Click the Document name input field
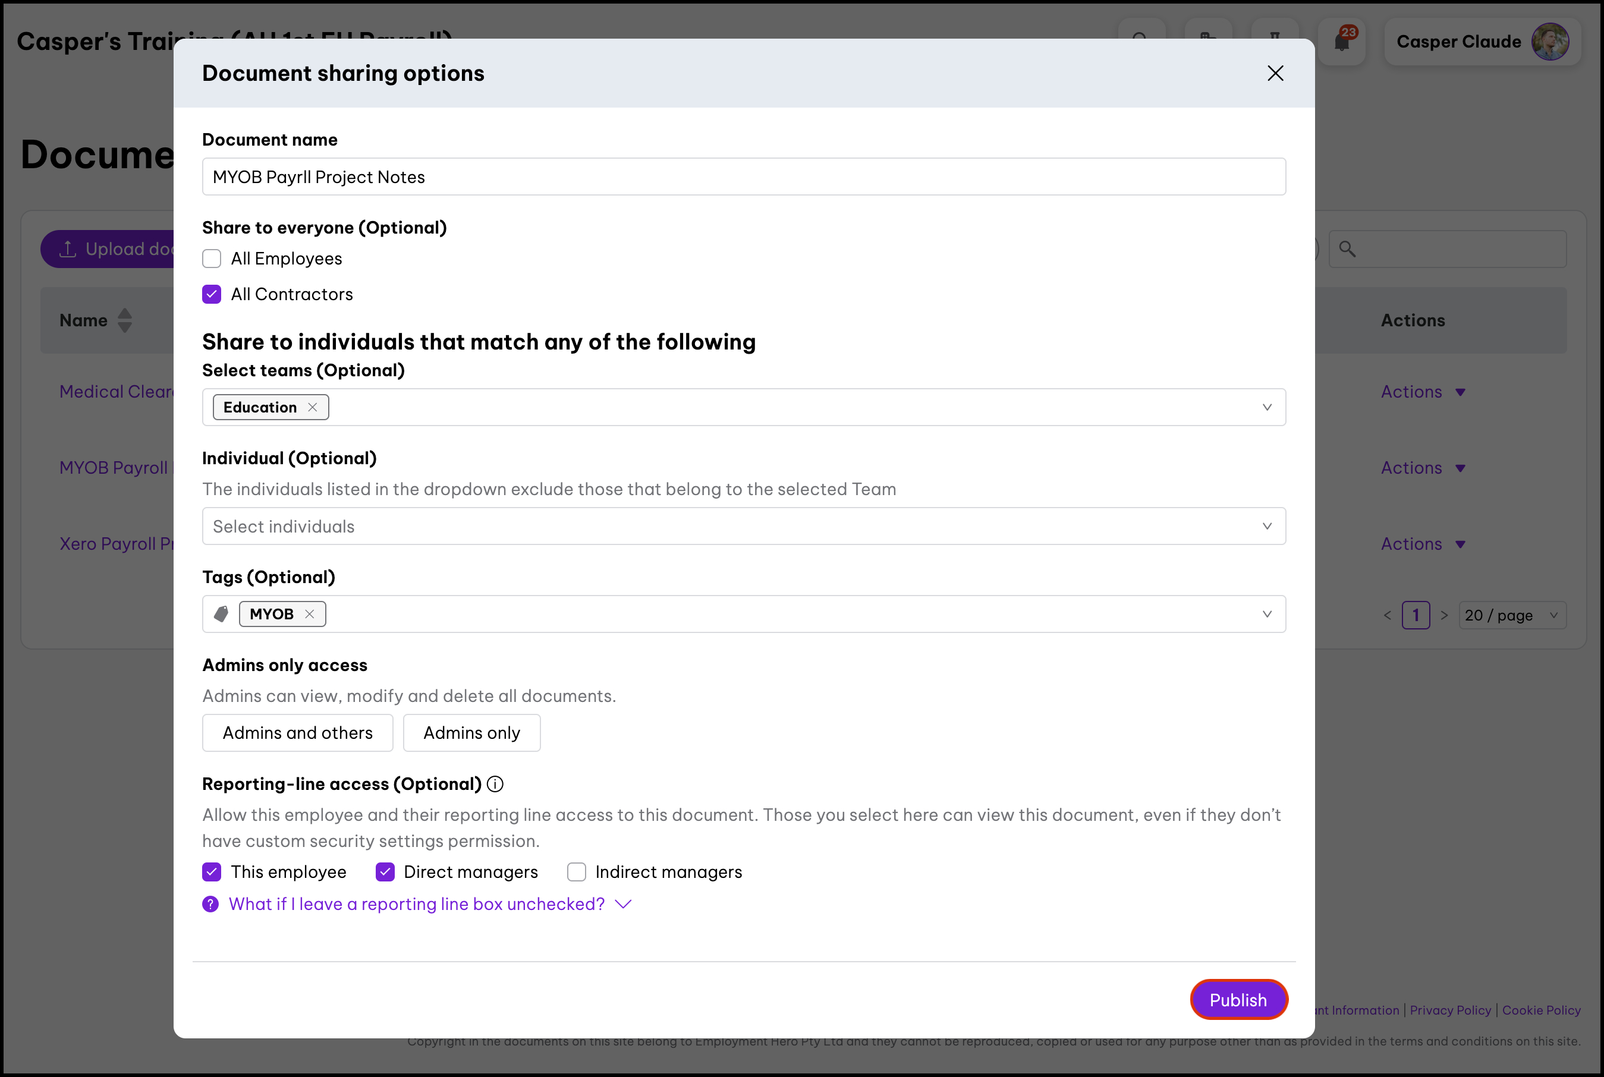 (743, 177)
